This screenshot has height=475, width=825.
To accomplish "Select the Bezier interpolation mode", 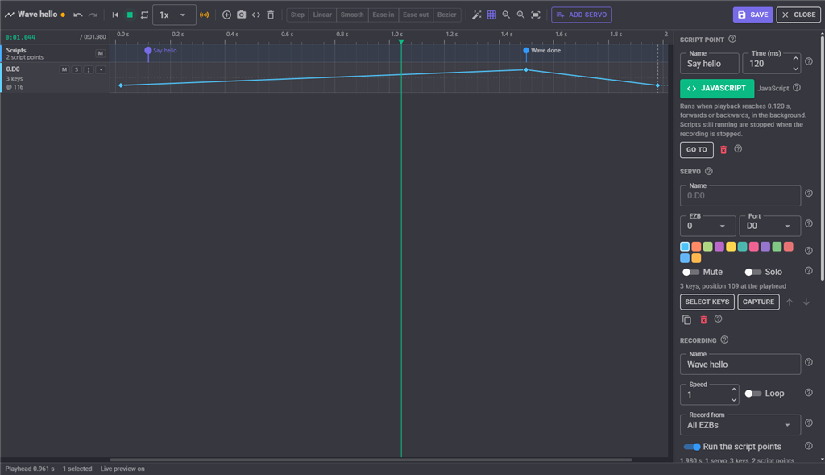I will [446, 15].
